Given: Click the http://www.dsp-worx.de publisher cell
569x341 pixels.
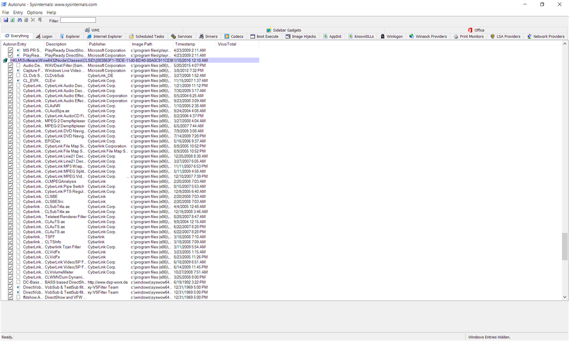Looking at the screenshot, I should [108, 282].
